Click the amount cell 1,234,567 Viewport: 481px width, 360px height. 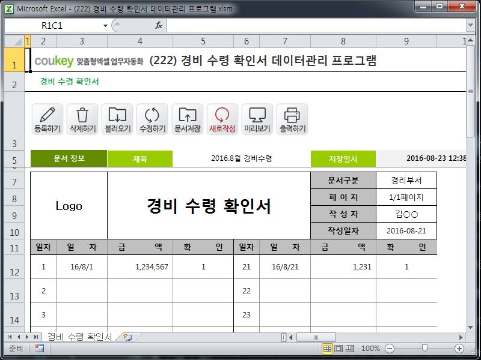140,266
